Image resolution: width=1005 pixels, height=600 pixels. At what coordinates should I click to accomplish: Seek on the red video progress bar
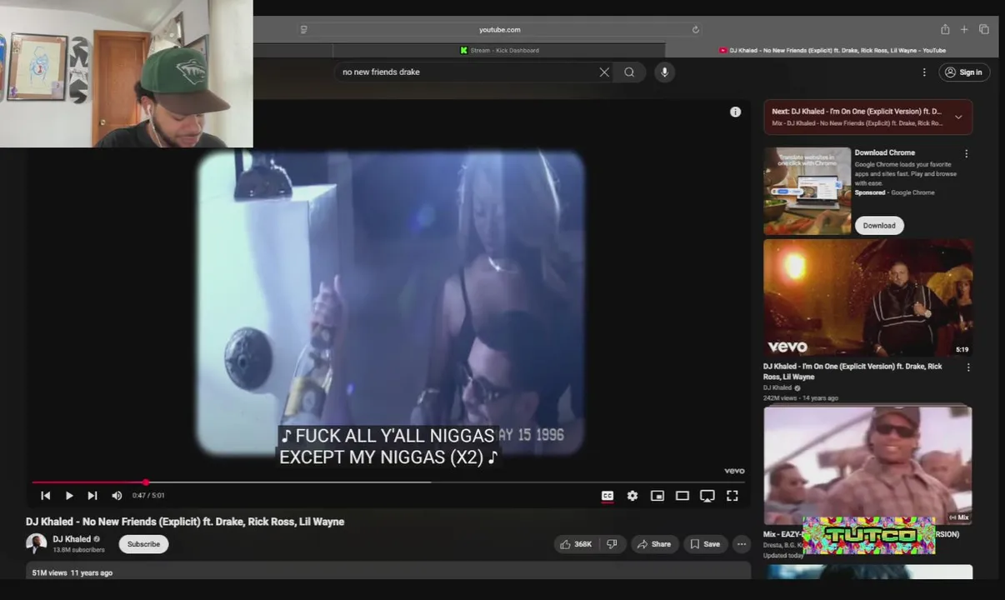click(388, 482)
